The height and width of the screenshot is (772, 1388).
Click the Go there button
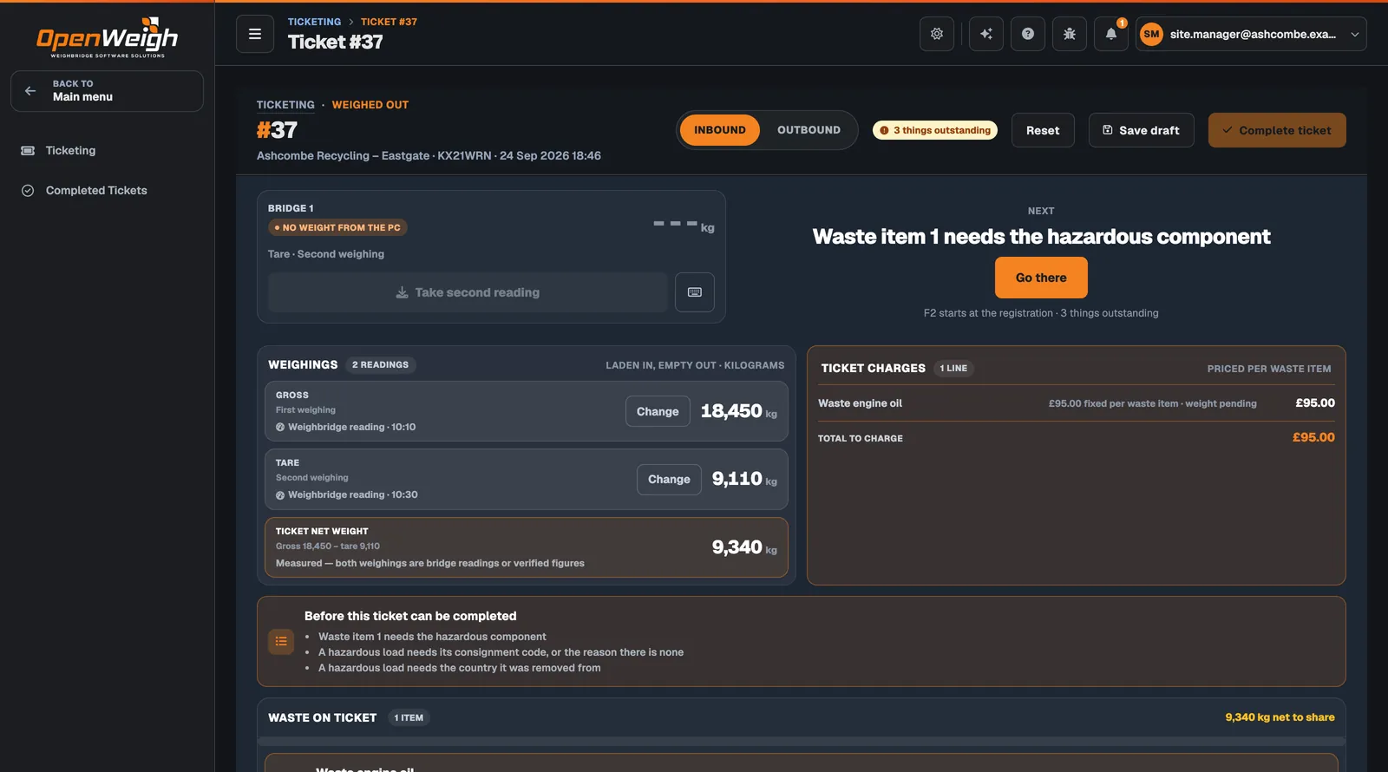[x=1041, y=278]
